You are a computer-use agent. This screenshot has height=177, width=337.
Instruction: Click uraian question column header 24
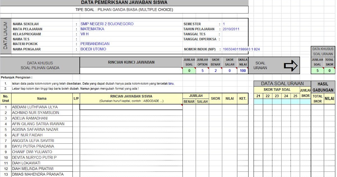pyautogui.click(x=286, y=96)
